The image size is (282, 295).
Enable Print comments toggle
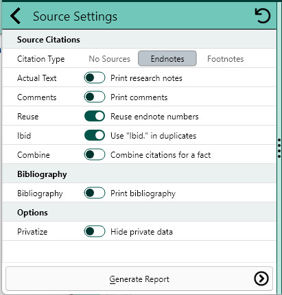tap(95, 97)
